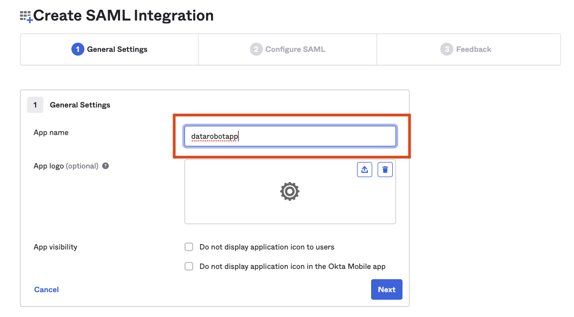574x317 pixels.
Task: Switch to the Configure SAML step tab
Action: click(x=295, y=49)
